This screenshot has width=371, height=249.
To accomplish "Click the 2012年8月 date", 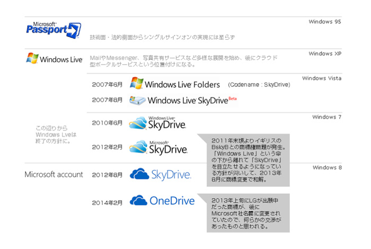I will 107,175.
